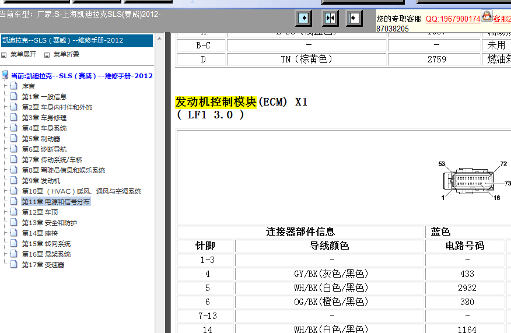Click the page icon beside 第9章 发动机
Image resolution: width=511 pixels, height=333 pixels.
click(x=13, y=180)
